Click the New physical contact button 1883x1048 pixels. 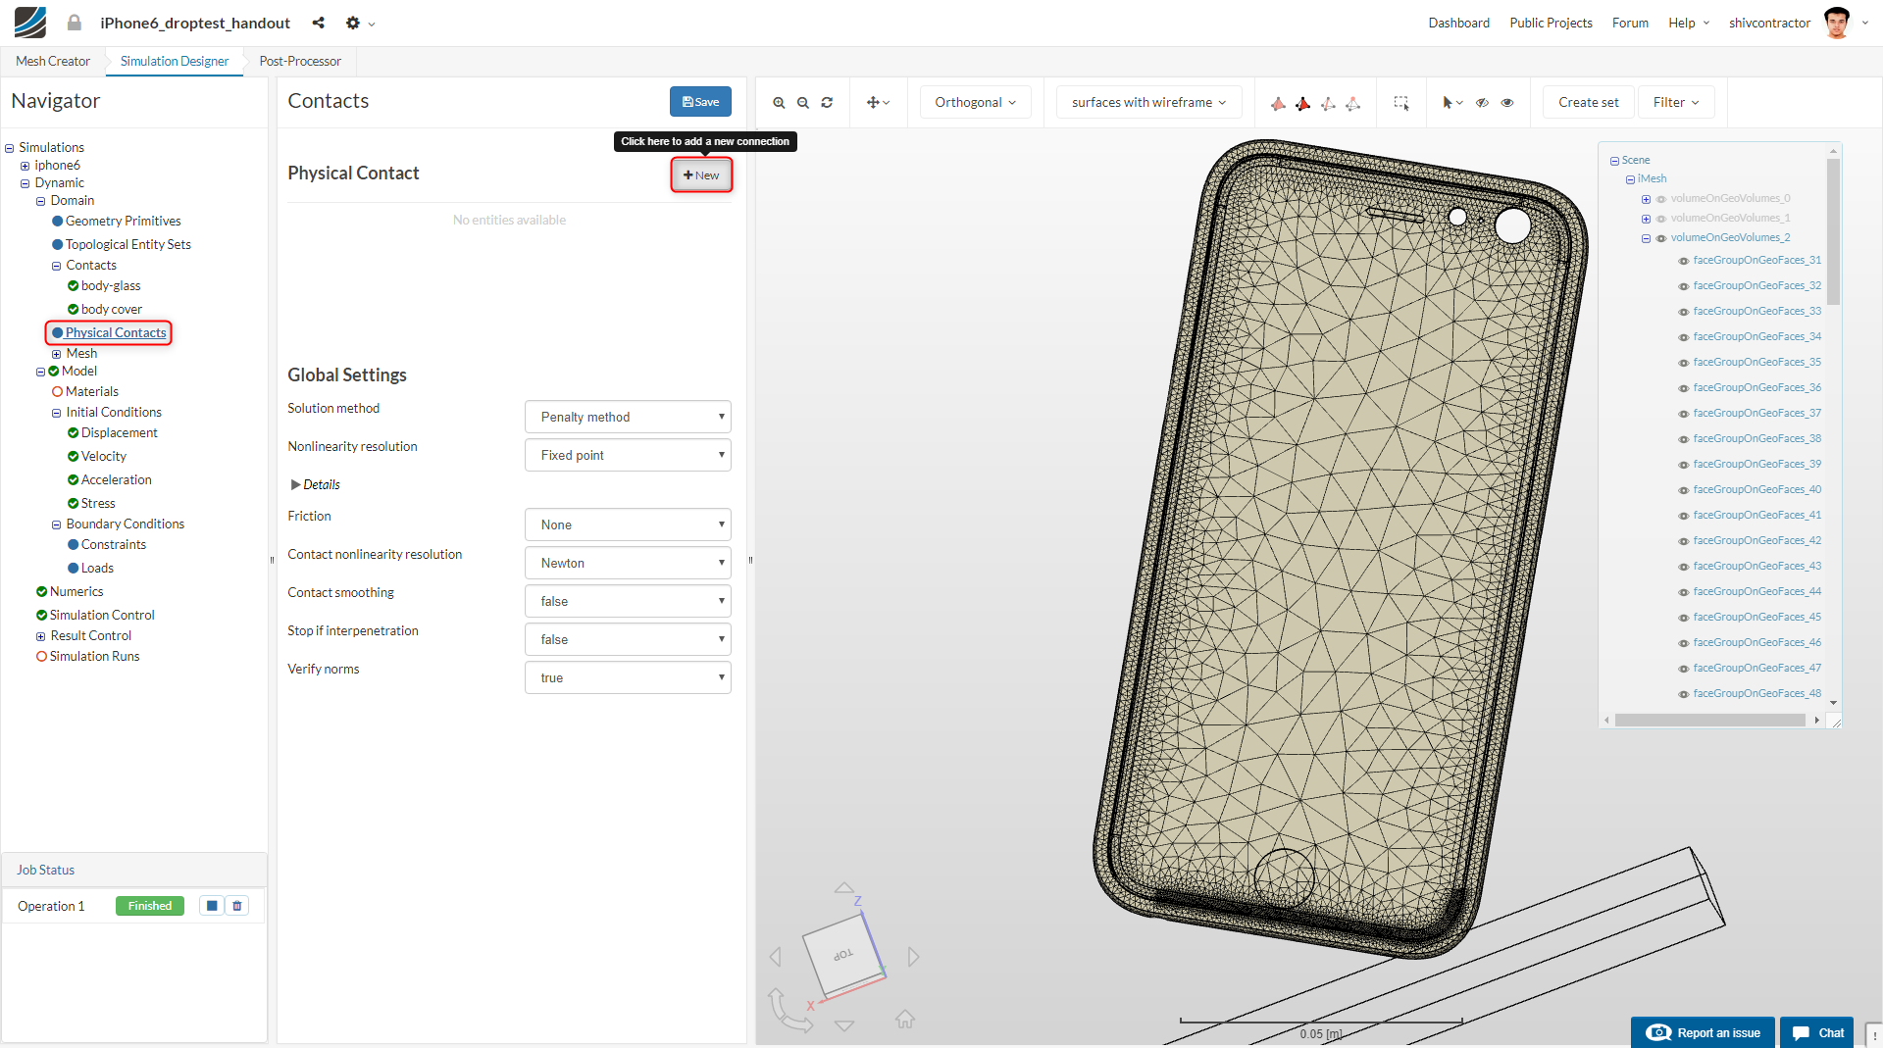[x=701, y=175]
